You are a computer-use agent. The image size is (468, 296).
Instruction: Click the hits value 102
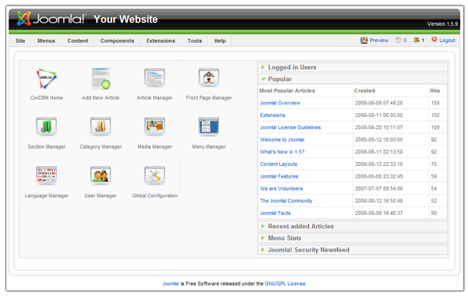pyautogui.click(x=435, y=115)
